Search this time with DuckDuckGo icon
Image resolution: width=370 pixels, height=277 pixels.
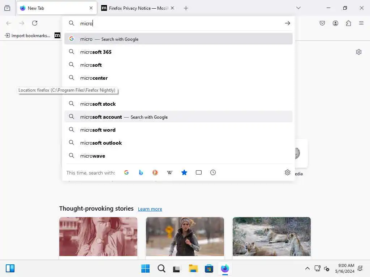(x=155, y=173)
